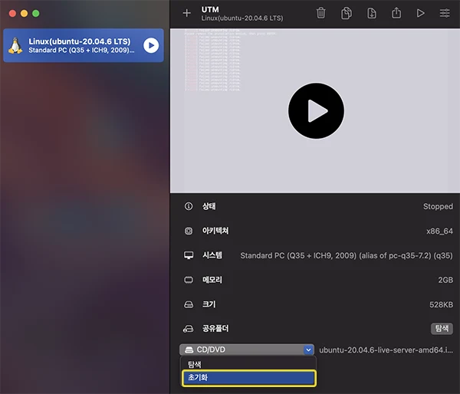Choose 탐색 in the CD/DVD menu

point(248,364)
